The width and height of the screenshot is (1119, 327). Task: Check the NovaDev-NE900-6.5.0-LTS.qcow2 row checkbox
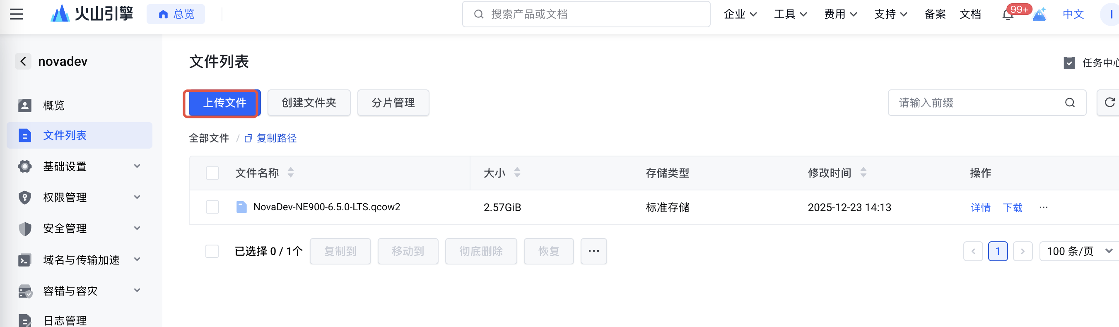coord(212,207)
